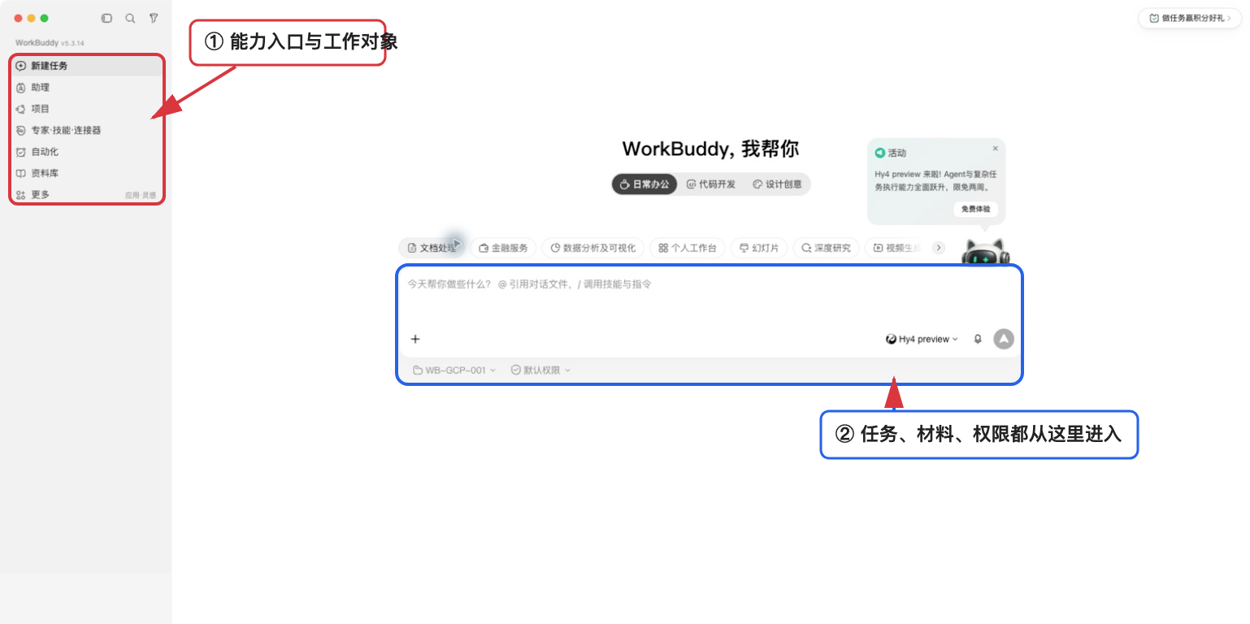Choose the 个人工作台 chip
The image size is (1250, 624).
(x=688, y=248)
